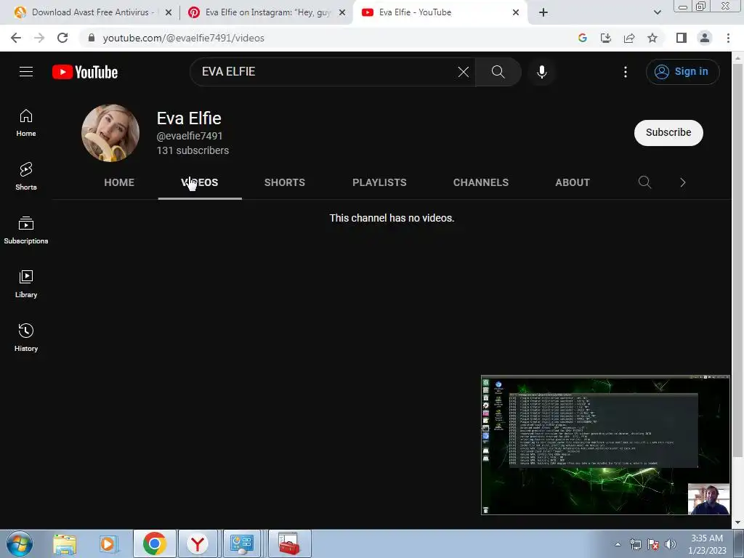Click the address bar URL
The width and height of the screenshot is (744, 558).
[183, 38]
